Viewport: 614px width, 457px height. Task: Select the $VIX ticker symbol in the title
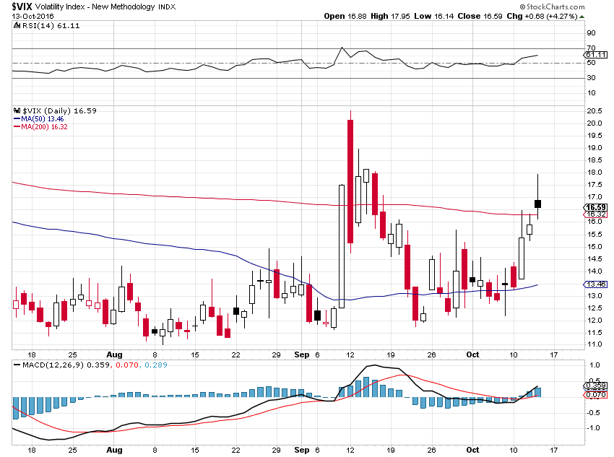pos(22,6)
